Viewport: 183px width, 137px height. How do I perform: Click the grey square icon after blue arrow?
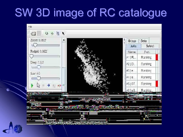tap(54, 86)
